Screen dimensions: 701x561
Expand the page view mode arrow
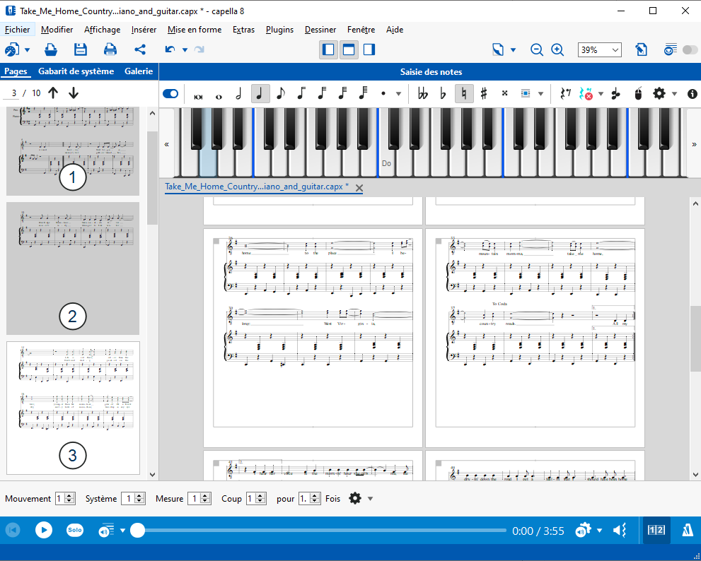click(x=513, y=50)
